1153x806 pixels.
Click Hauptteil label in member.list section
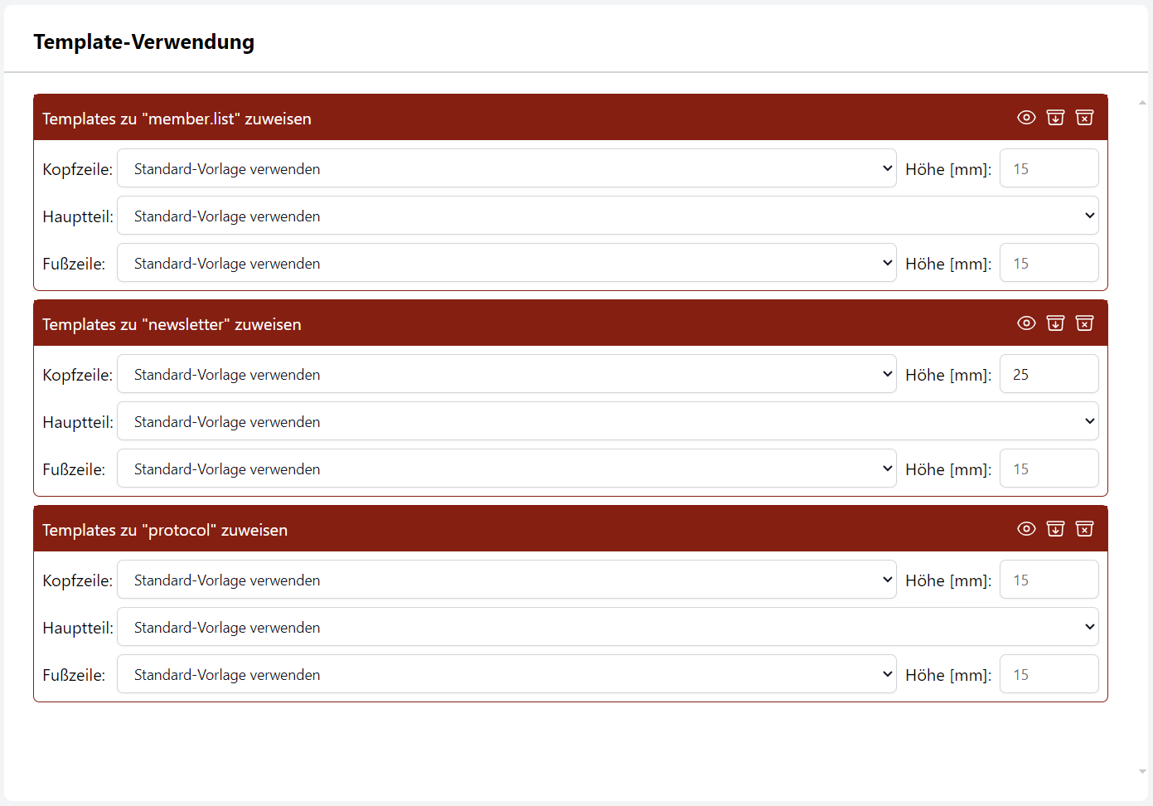click(x=78, y=216)
